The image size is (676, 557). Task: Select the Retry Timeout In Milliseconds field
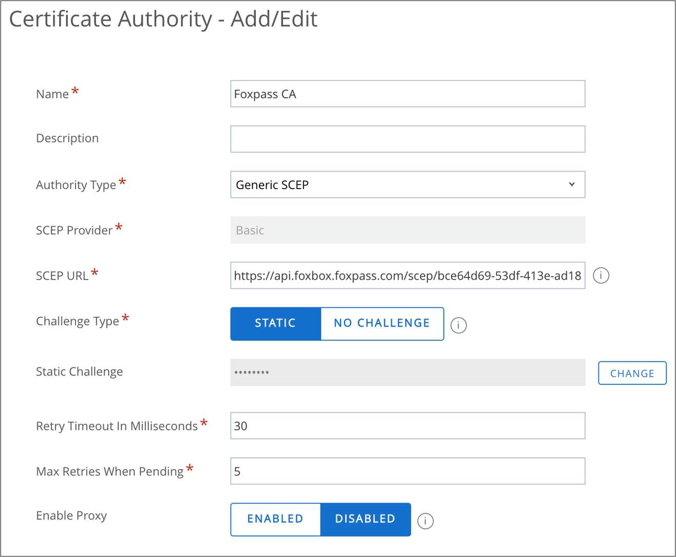point(407,426)
